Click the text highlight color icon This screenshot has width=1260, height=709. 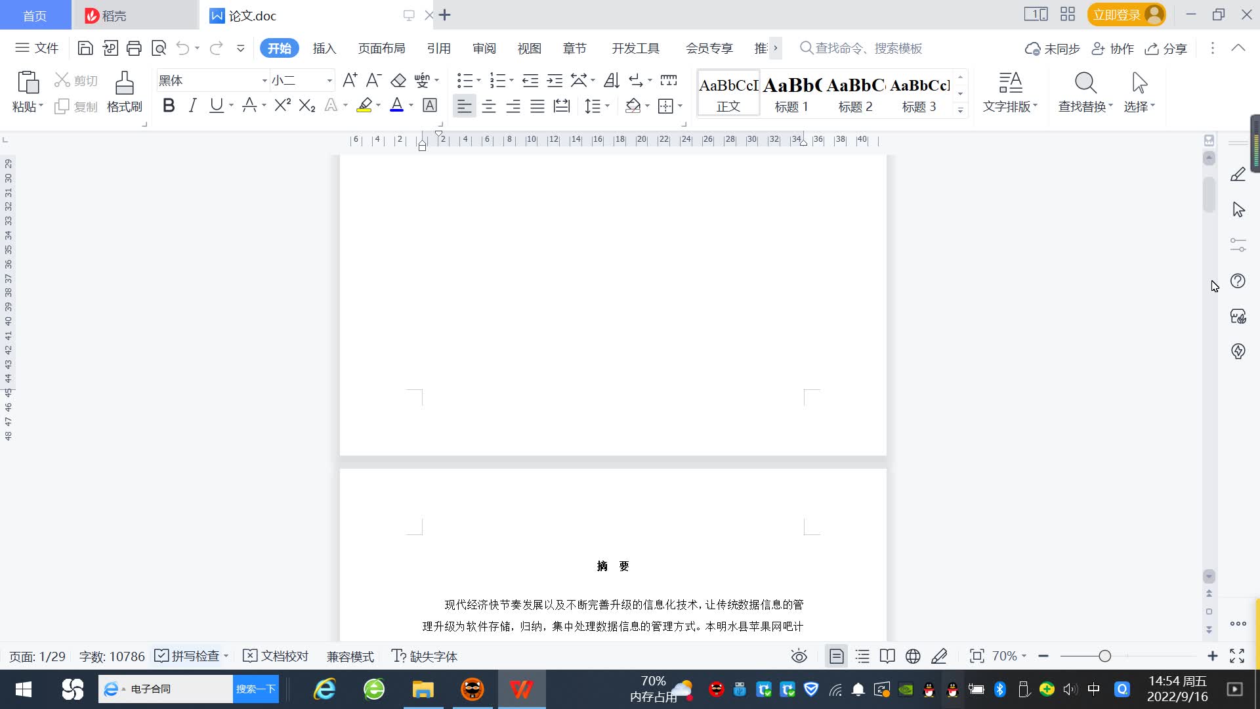pyautogui.click(x=365, y=105)
